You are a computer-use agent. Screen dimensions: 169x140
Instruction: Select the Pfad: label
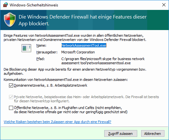[40, 59]
